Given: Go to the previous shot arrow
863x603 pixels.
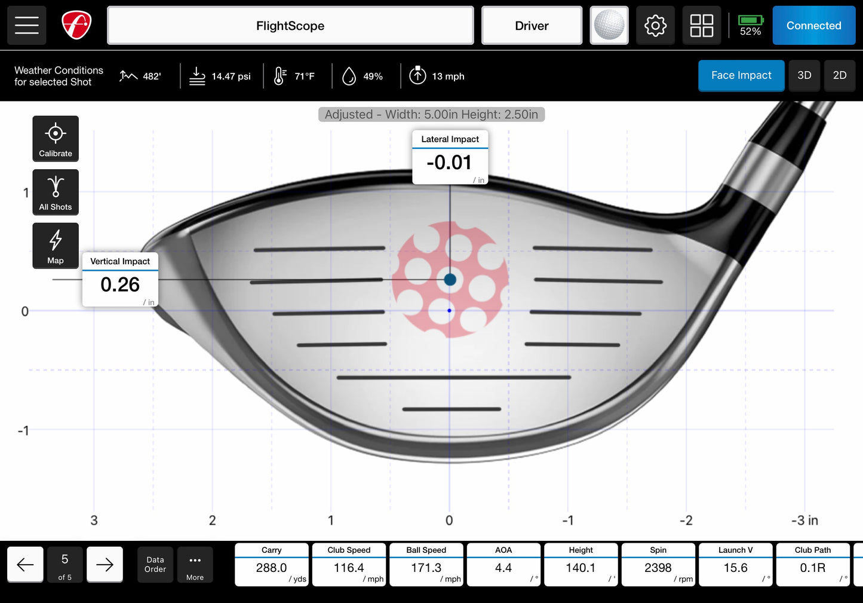Looking at the screenshot, I should 25,565.
